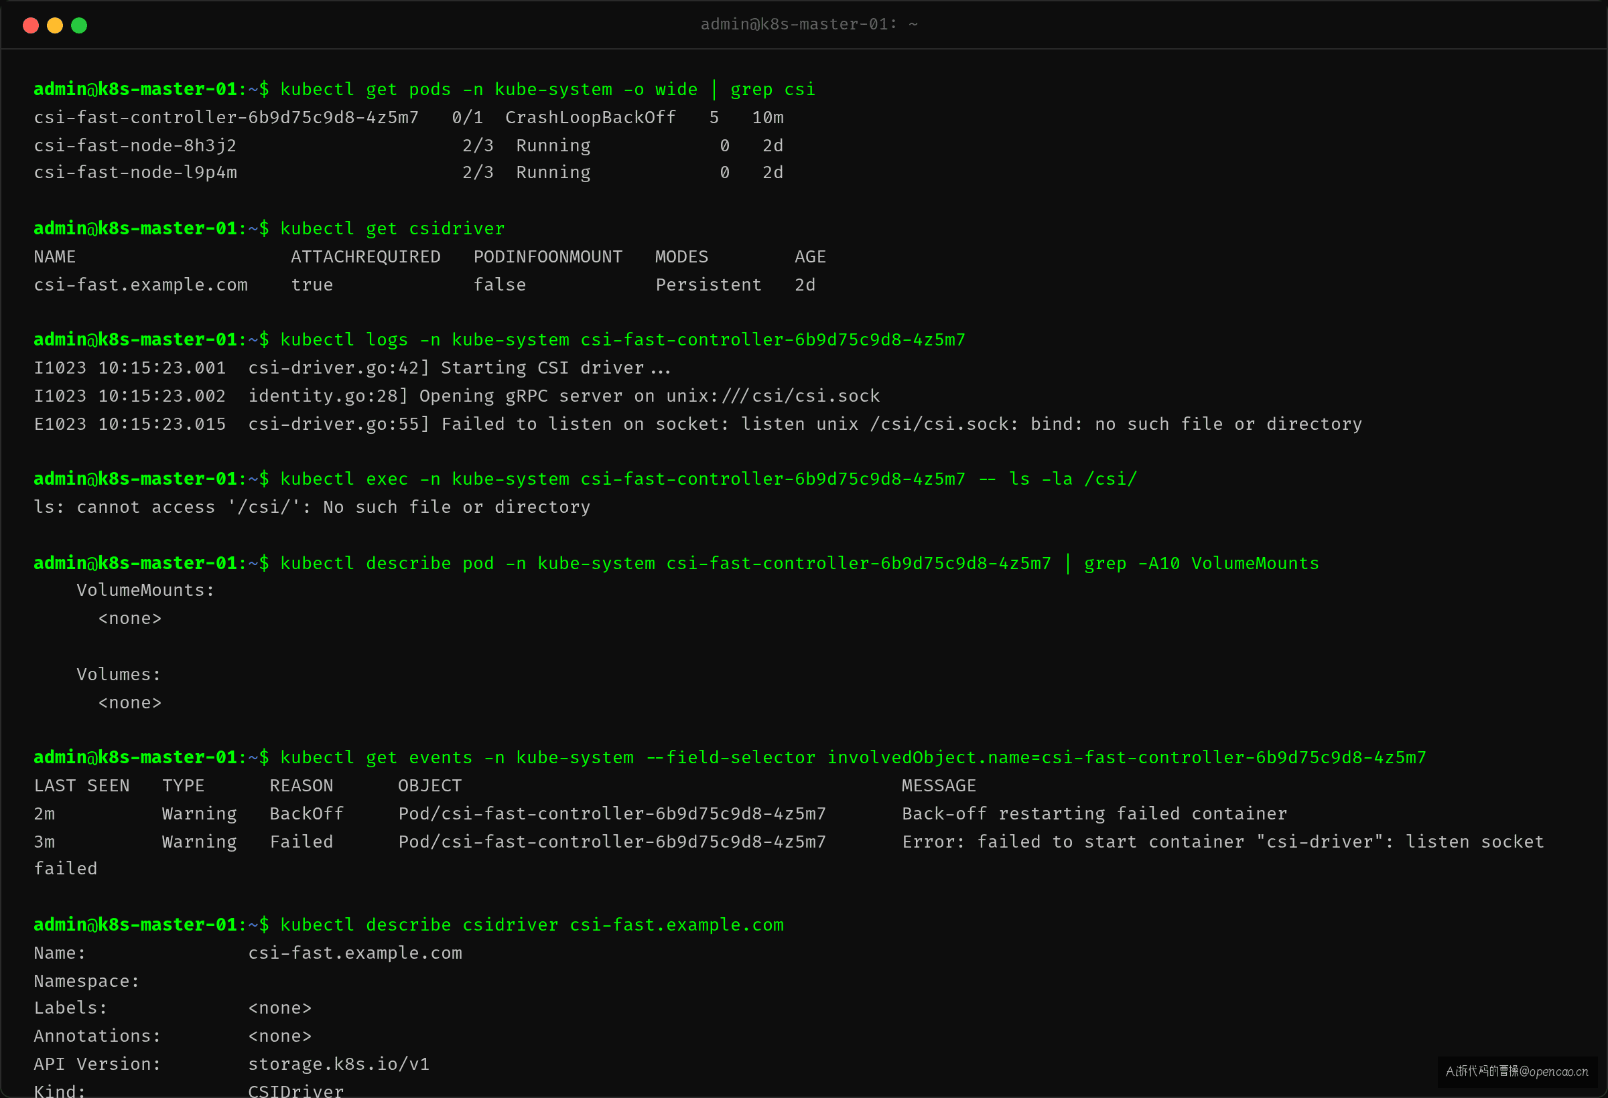Click the Persistent mode value

[708, 285]
